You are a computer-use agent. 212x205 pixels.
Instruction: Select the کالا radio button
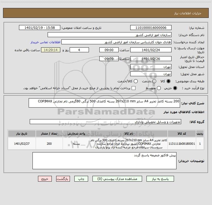tap(168, 81)
